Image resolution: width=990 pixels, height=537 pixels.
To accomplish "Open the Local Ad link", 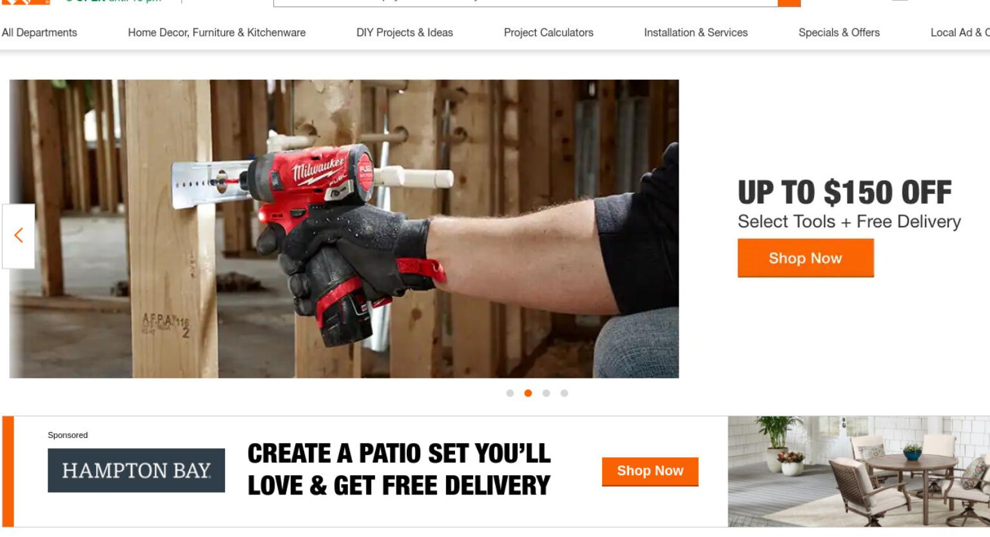I will point(960,32).
